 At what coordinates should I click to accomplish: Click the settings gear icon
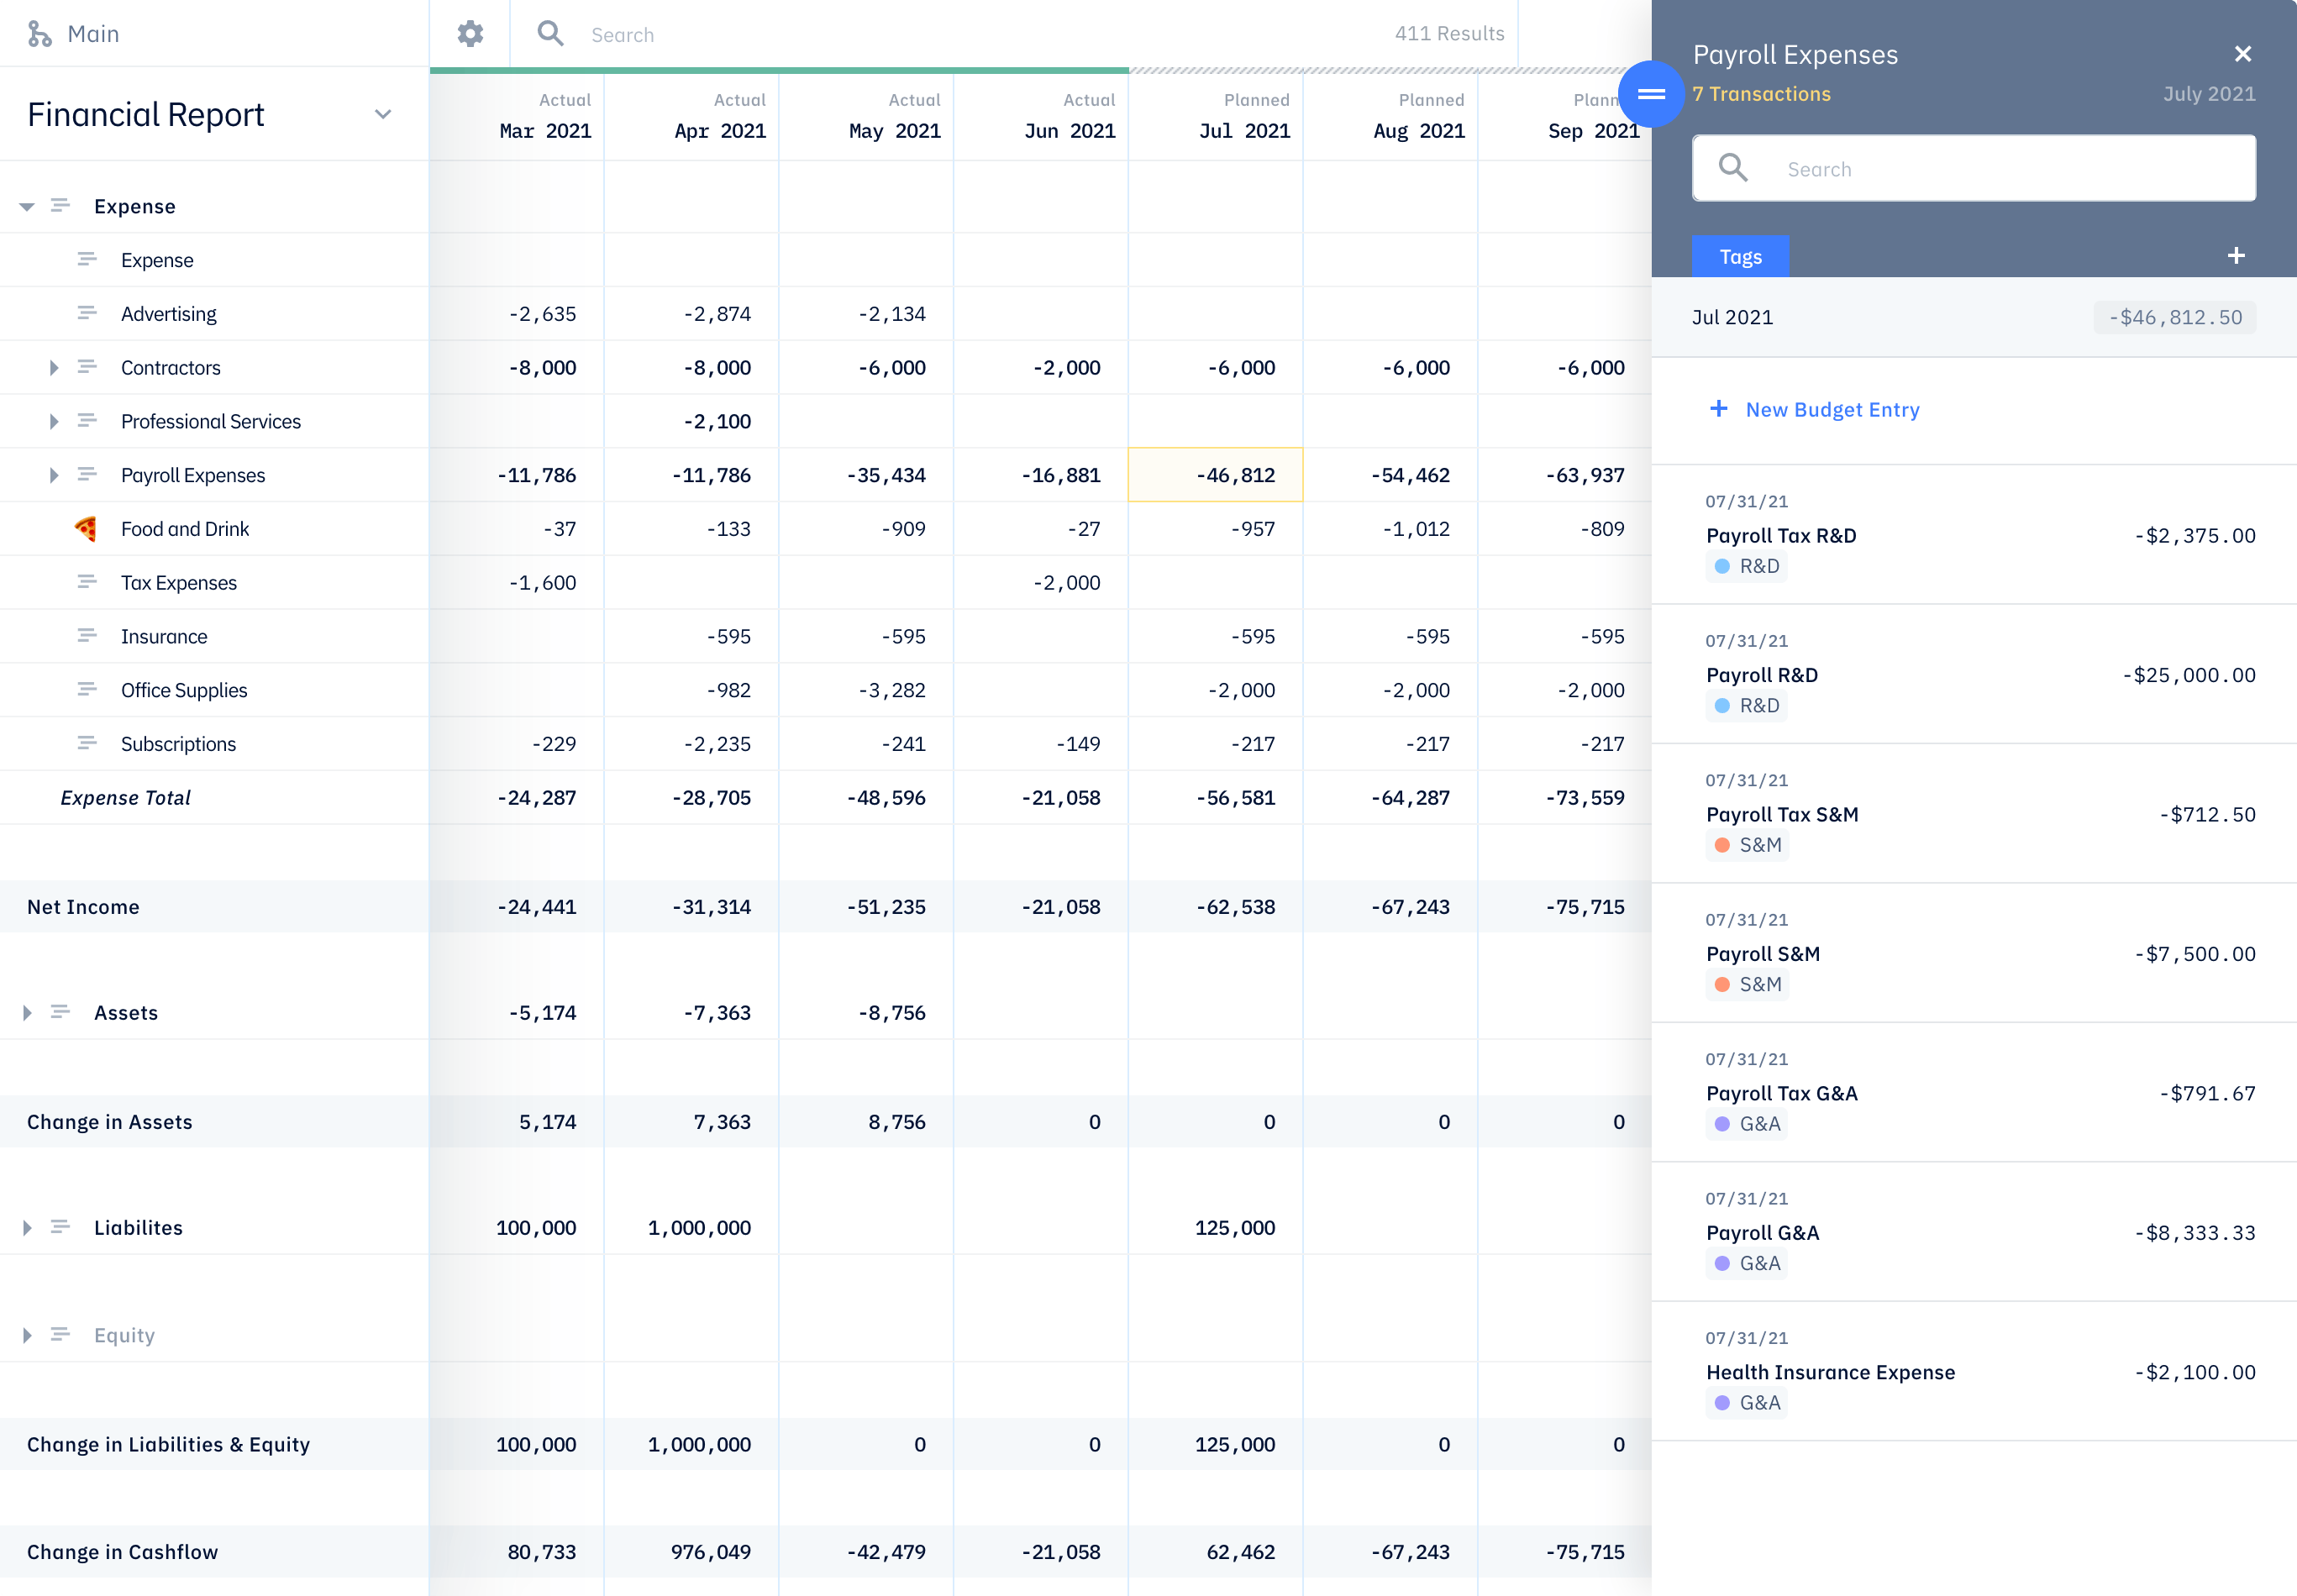[x=471, y=31]
